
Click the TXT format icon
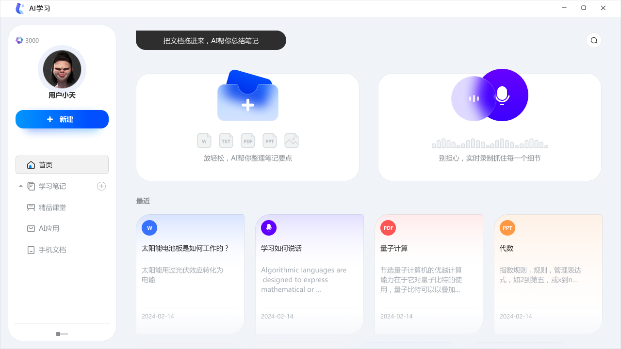pyautogui.click(x=226, y=141)
